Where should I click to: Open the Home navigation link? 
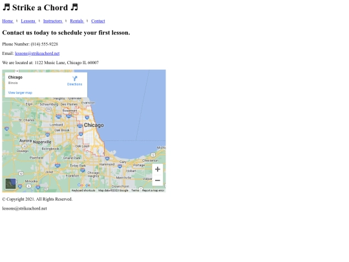[x=8, y=21]
